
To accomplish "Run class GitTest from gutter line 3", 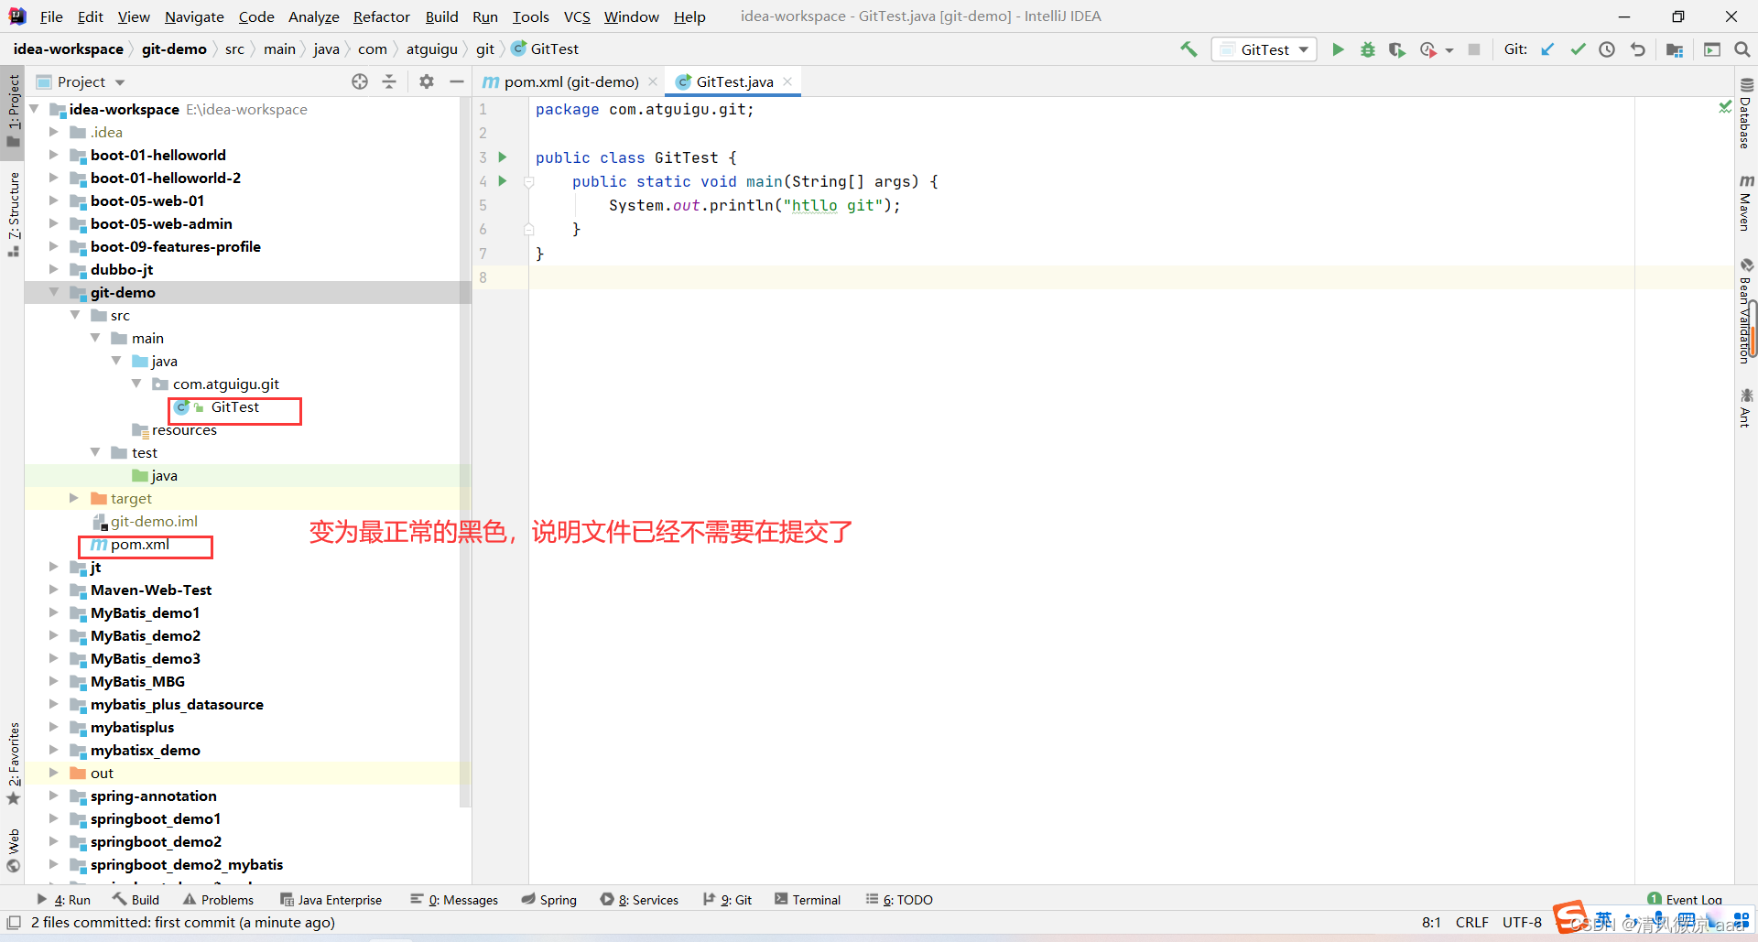I will [503, 157].
